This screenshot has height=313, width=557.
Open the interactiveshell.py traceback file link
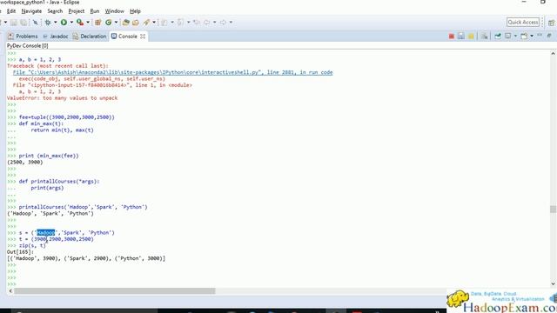coord(173,72)
